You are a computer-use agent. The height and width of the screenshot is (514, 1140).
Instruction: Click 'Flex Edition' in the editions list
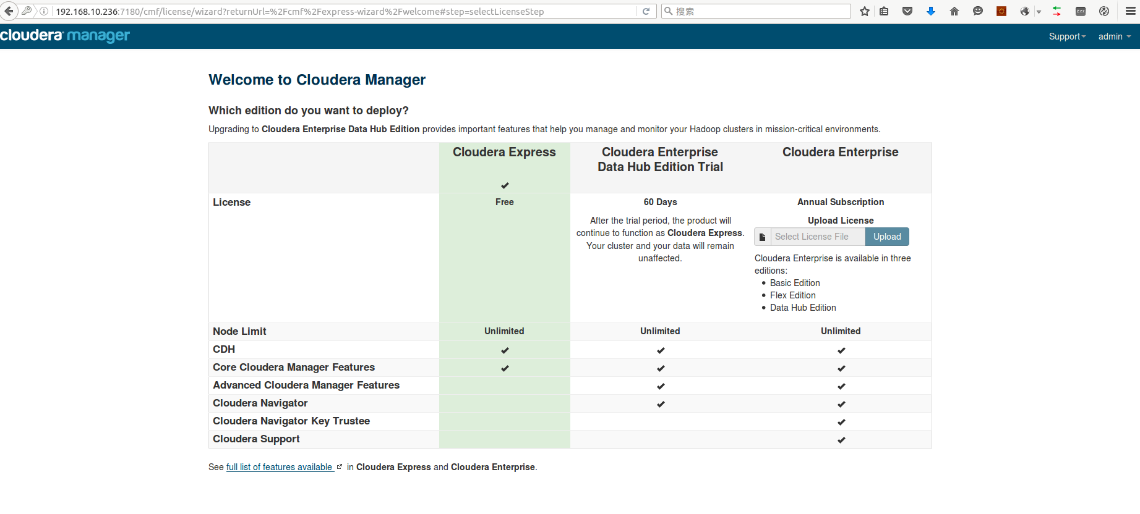(793, 295)
